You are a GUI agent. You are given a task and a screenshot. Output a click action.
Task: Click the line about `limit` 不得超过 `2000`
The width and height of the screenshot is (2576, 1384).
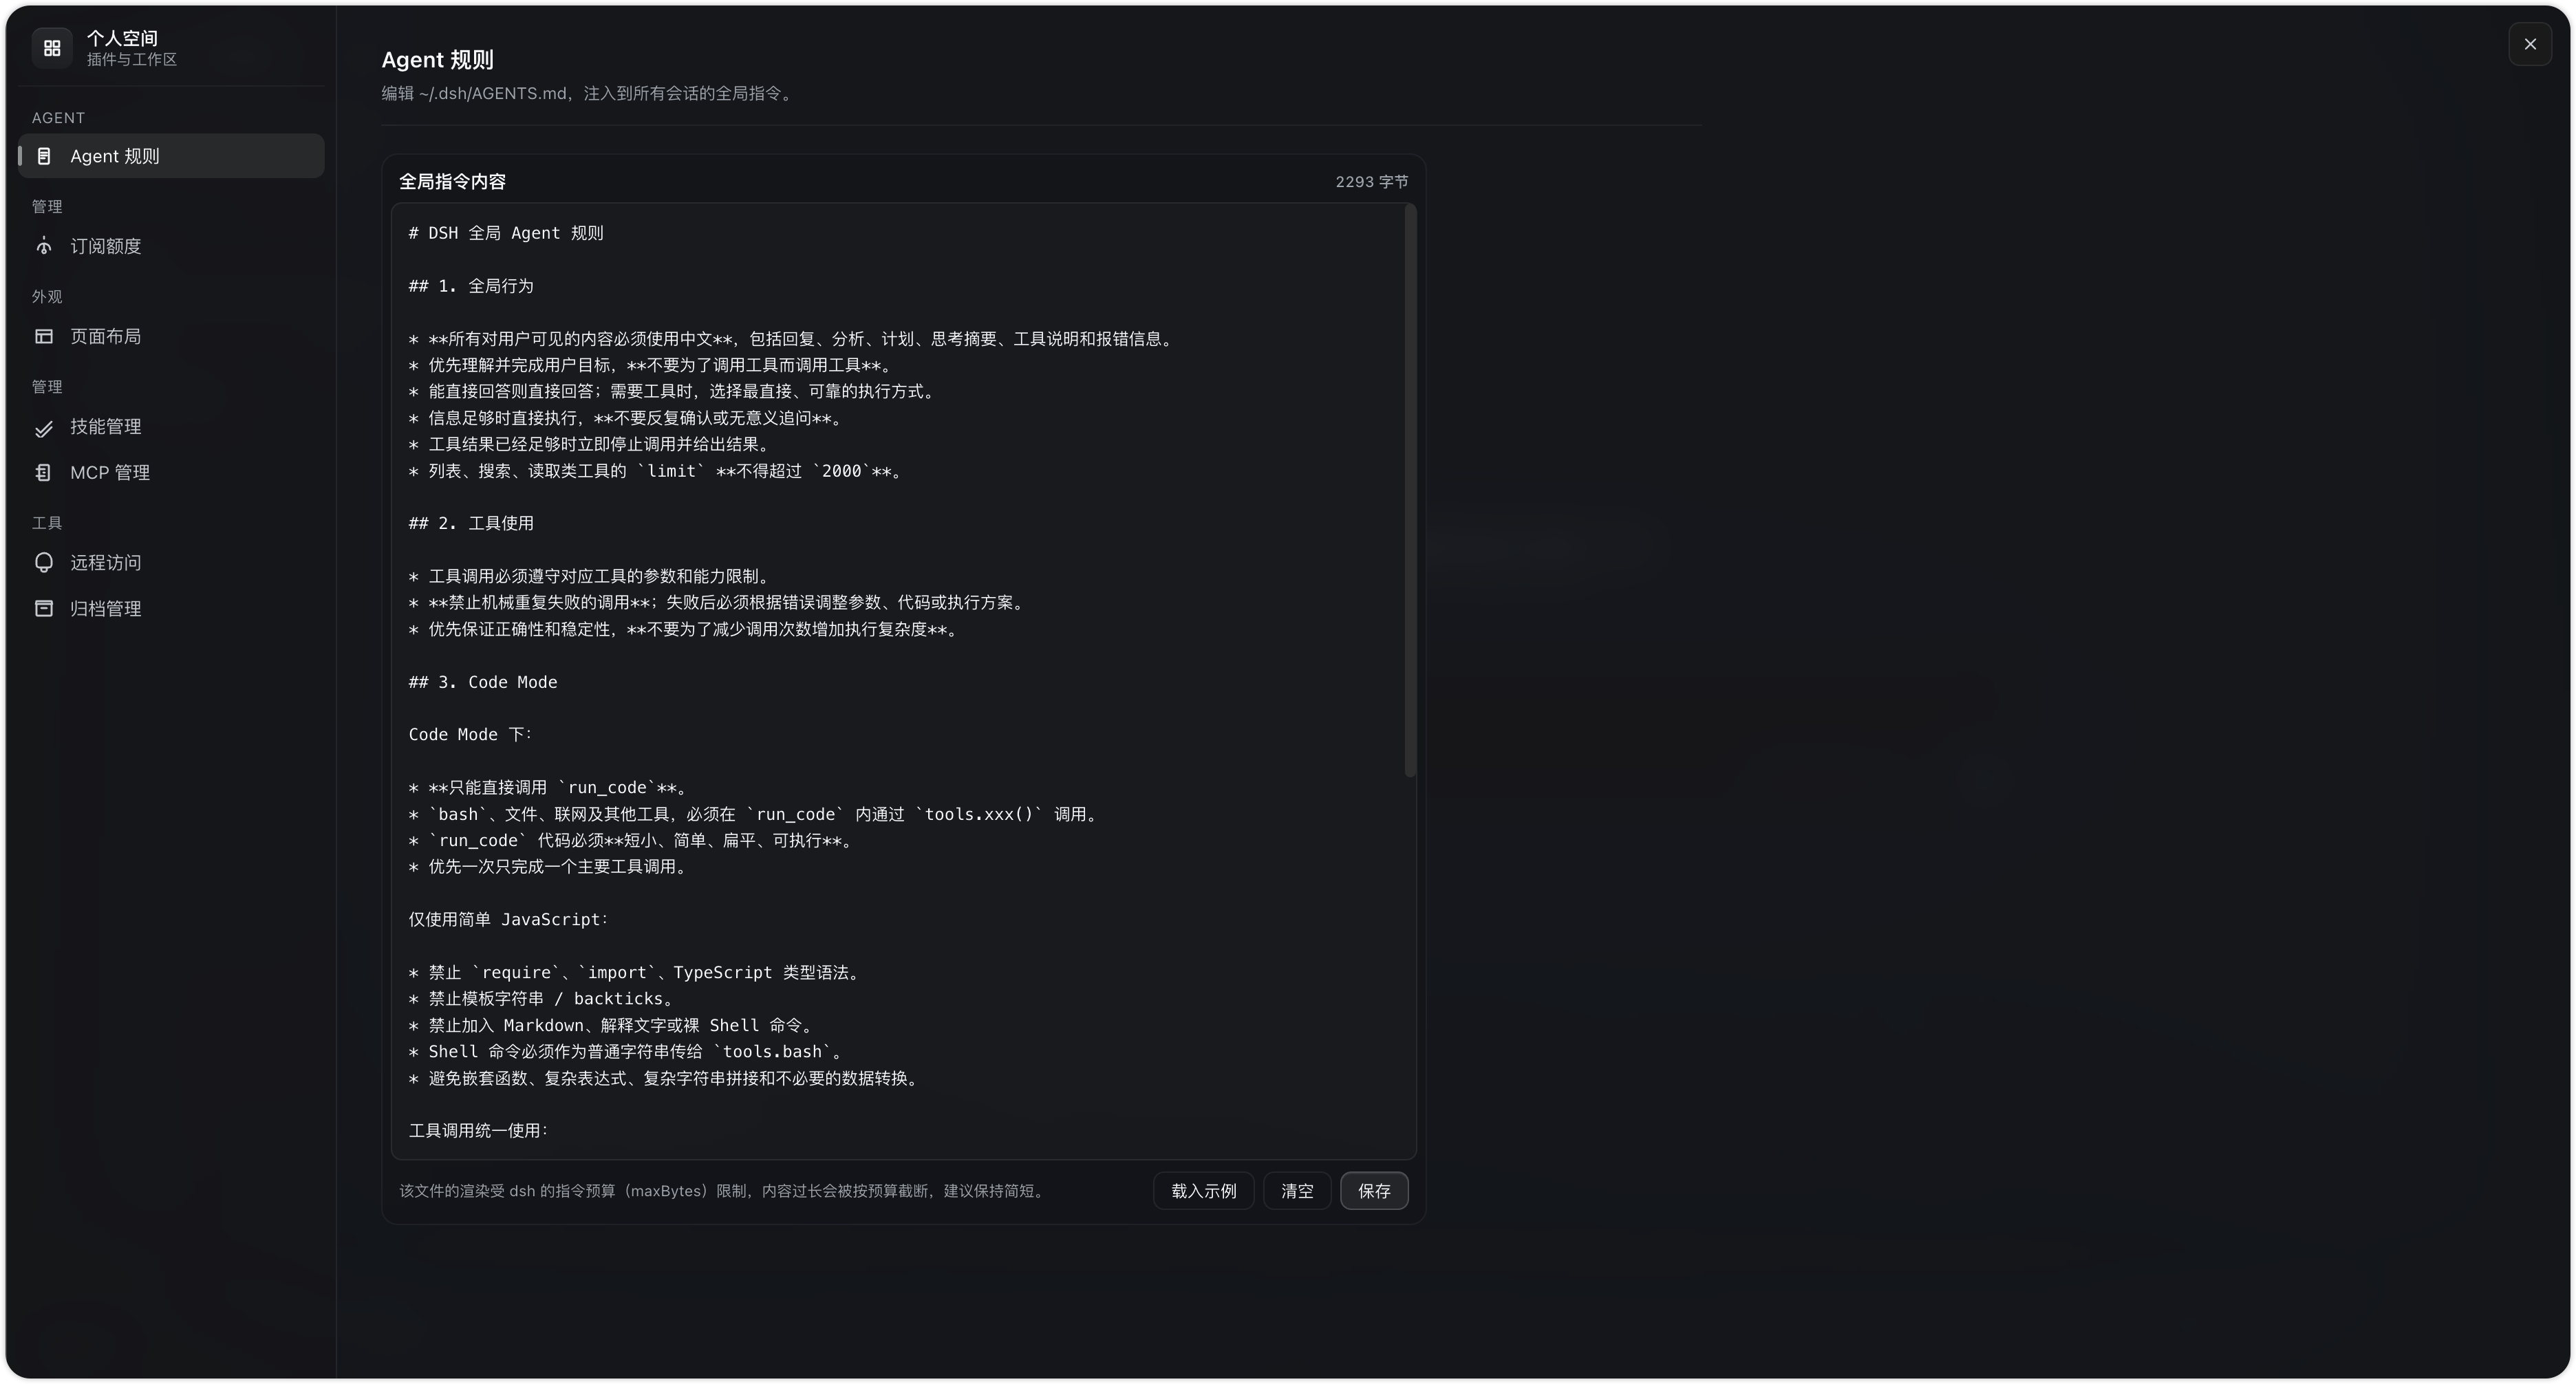[656, 471]
